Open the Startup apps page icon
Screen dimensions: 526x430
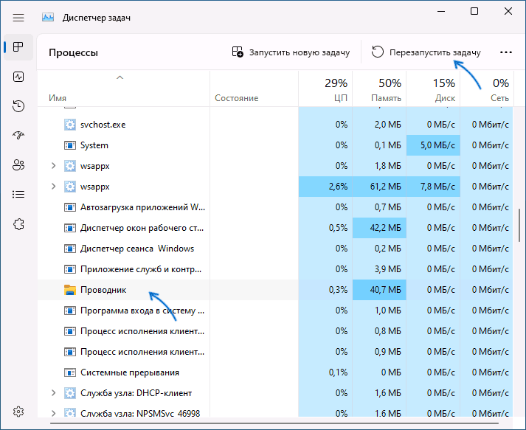pyautogui.click(x=18, y=135)
